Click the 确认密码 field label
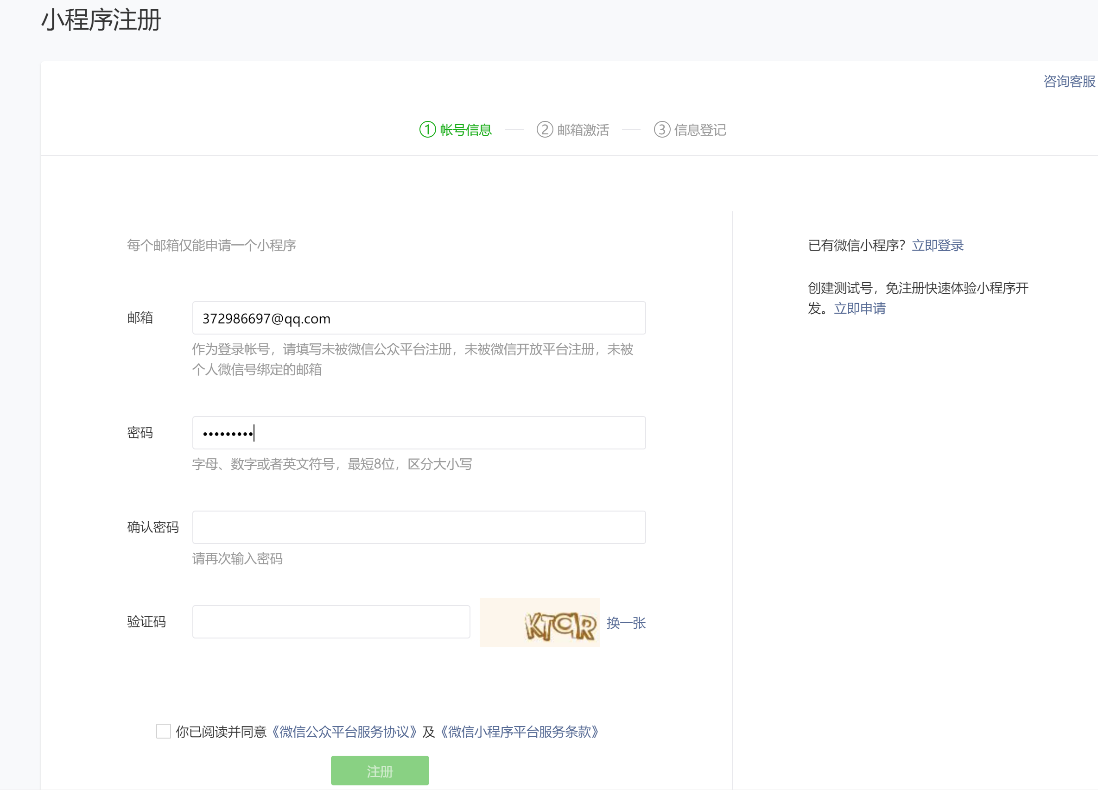The height and width of the screenshot is (790, 1098). point(153,527)
